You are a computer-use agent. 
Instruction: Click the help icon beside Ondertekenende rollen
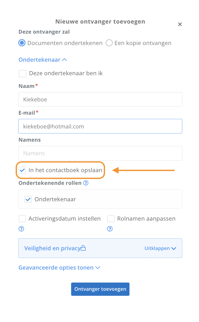[86, 183]
